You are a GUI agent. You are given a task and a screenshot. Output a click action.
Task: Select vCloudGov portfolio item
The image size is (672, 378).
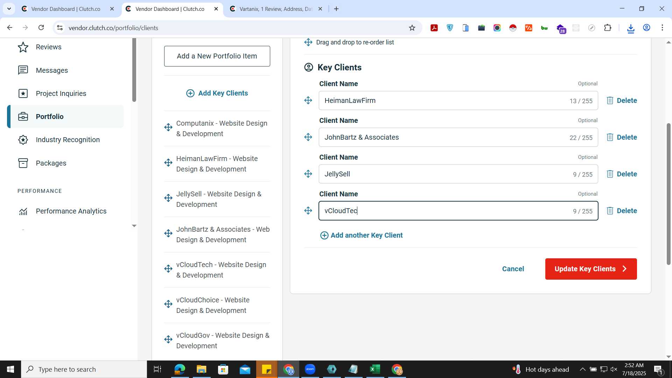[x=223, y=341]
